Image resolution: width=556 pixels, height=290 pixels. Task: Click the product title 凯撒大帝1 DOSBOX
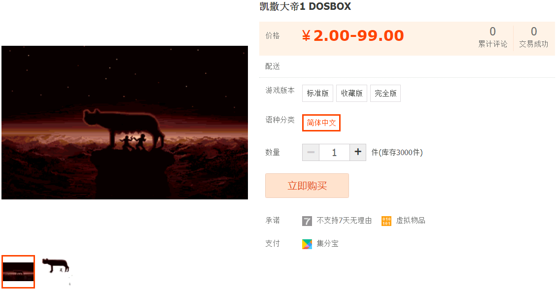click(x=305, y=6)
